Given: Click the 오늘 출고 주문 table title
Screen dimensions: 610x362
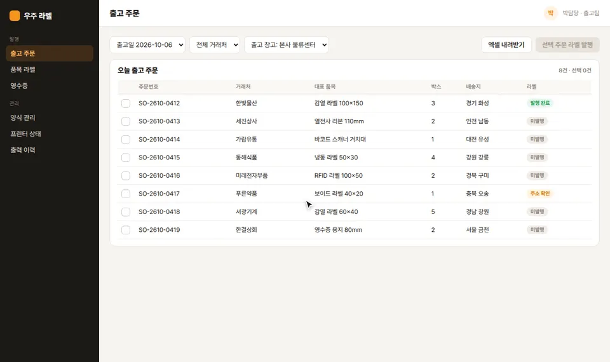Looking at the screenshot, I should coord(138,70).
